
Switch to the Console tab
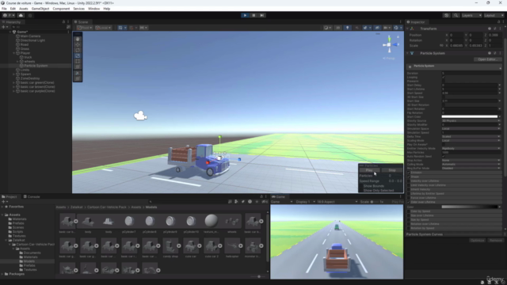pyautogui.click(x=32, y=196)
